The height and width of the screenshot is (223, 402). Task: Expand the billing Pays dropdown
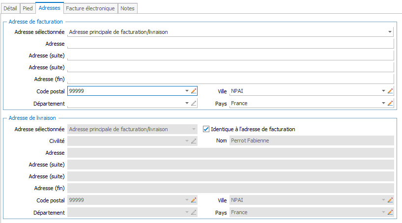pyautogui.click(x=383, y=103)
